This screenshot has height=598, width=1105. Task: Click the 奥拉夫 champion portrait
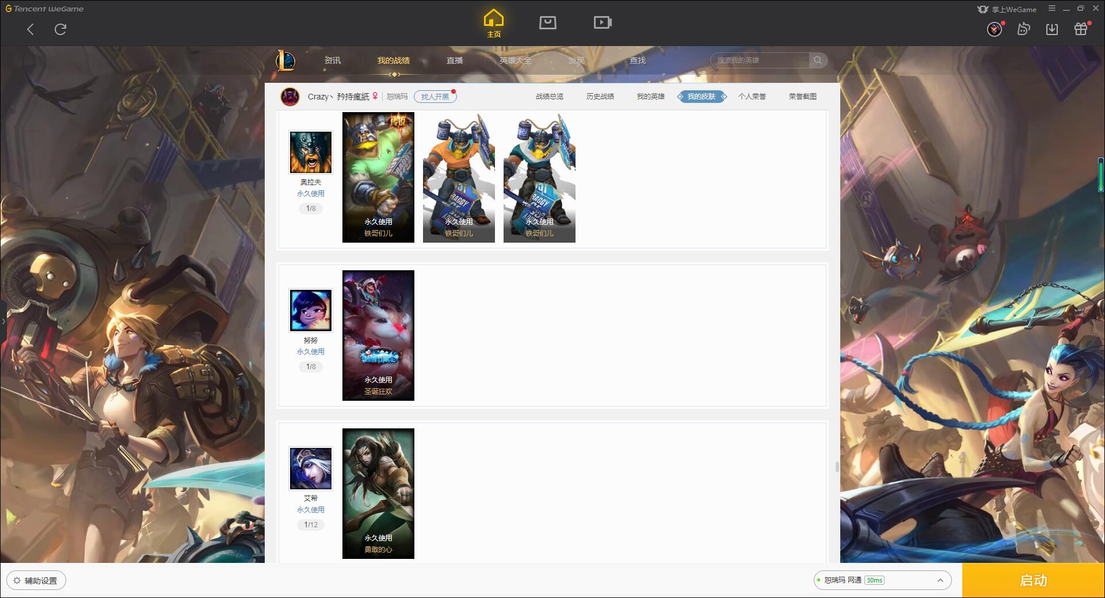311,152
